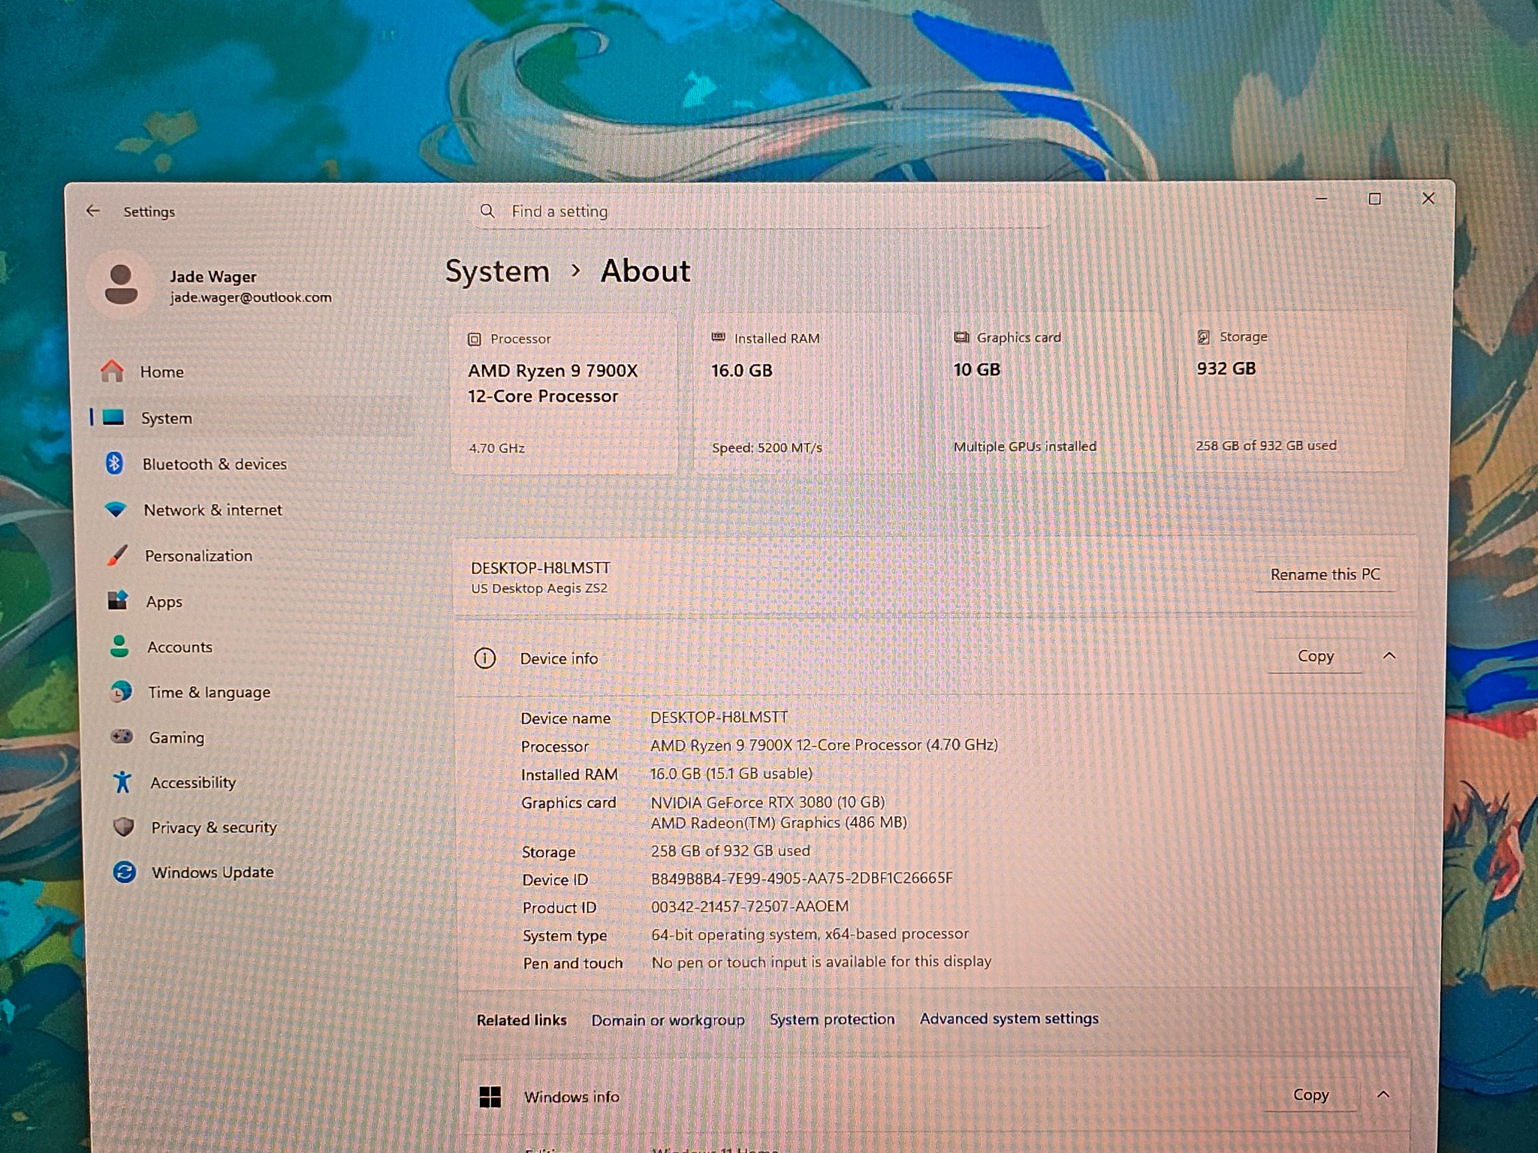This screenshot has height=1153, width=1538.
Task: Click the Bluetooth icon in sidebar
Action: (x=114, y=463)
